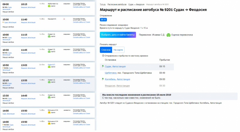The width and height of the screenshot is (240, 132).
Task: Click the green rating badge in 12:15 trip row
Action: coord(49,82)
